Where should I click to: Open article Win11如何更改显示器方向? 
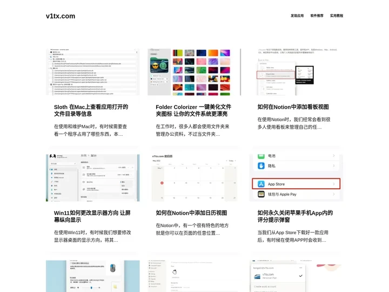(92, 216)
